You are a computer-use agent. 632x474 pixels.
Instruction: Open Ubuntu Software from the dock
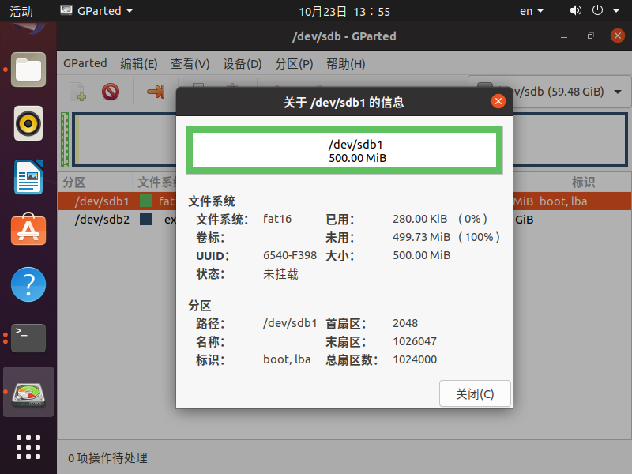pos(28,231)
